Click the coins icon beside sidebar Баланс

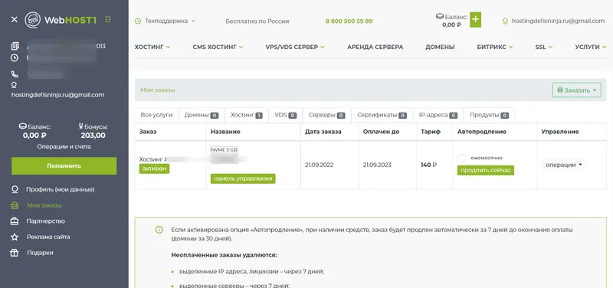pyautogui.click(x=23, y=126)
